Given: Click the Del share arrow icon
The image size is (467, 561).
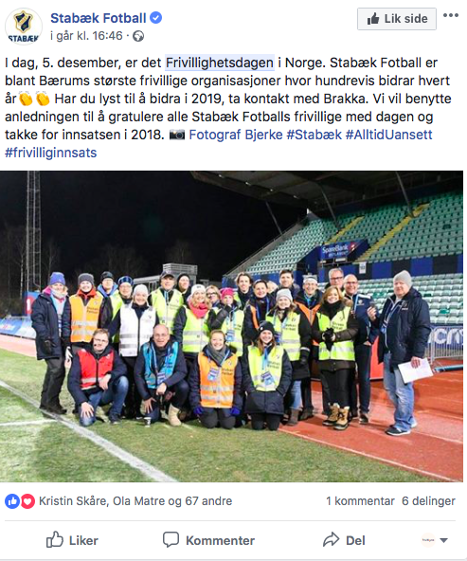Looking at the screenshot, I should click(x=331, y=539).
